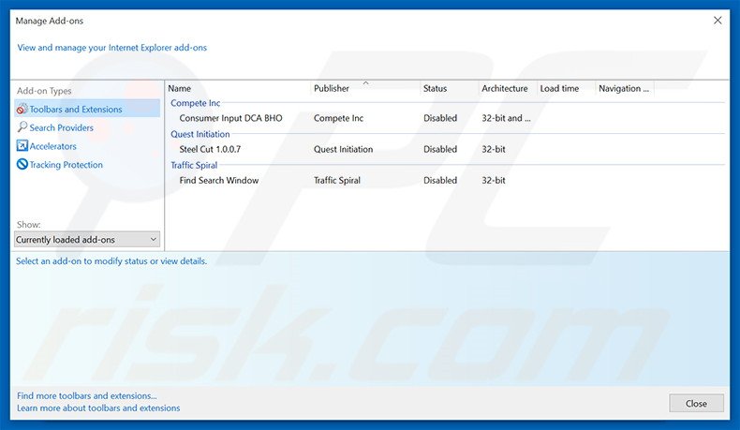The width and height of the screenshot is (740, 430).
Task: Sort by the Navigation column header
Action: click(625, 88)
